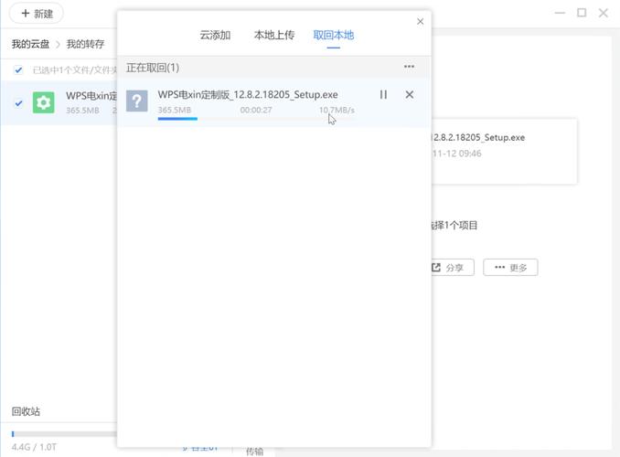
Task: Click the 11-12 09:46 date in details panel
Action: click(456, 154)
